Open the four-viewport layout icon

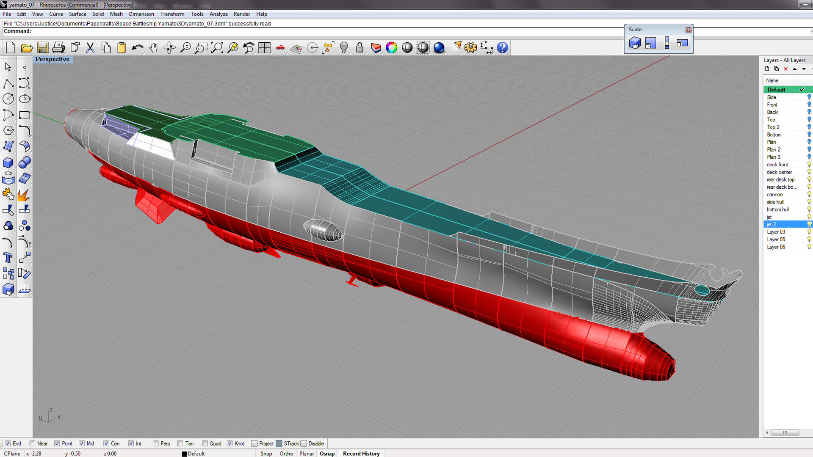[x=265, y=48]
